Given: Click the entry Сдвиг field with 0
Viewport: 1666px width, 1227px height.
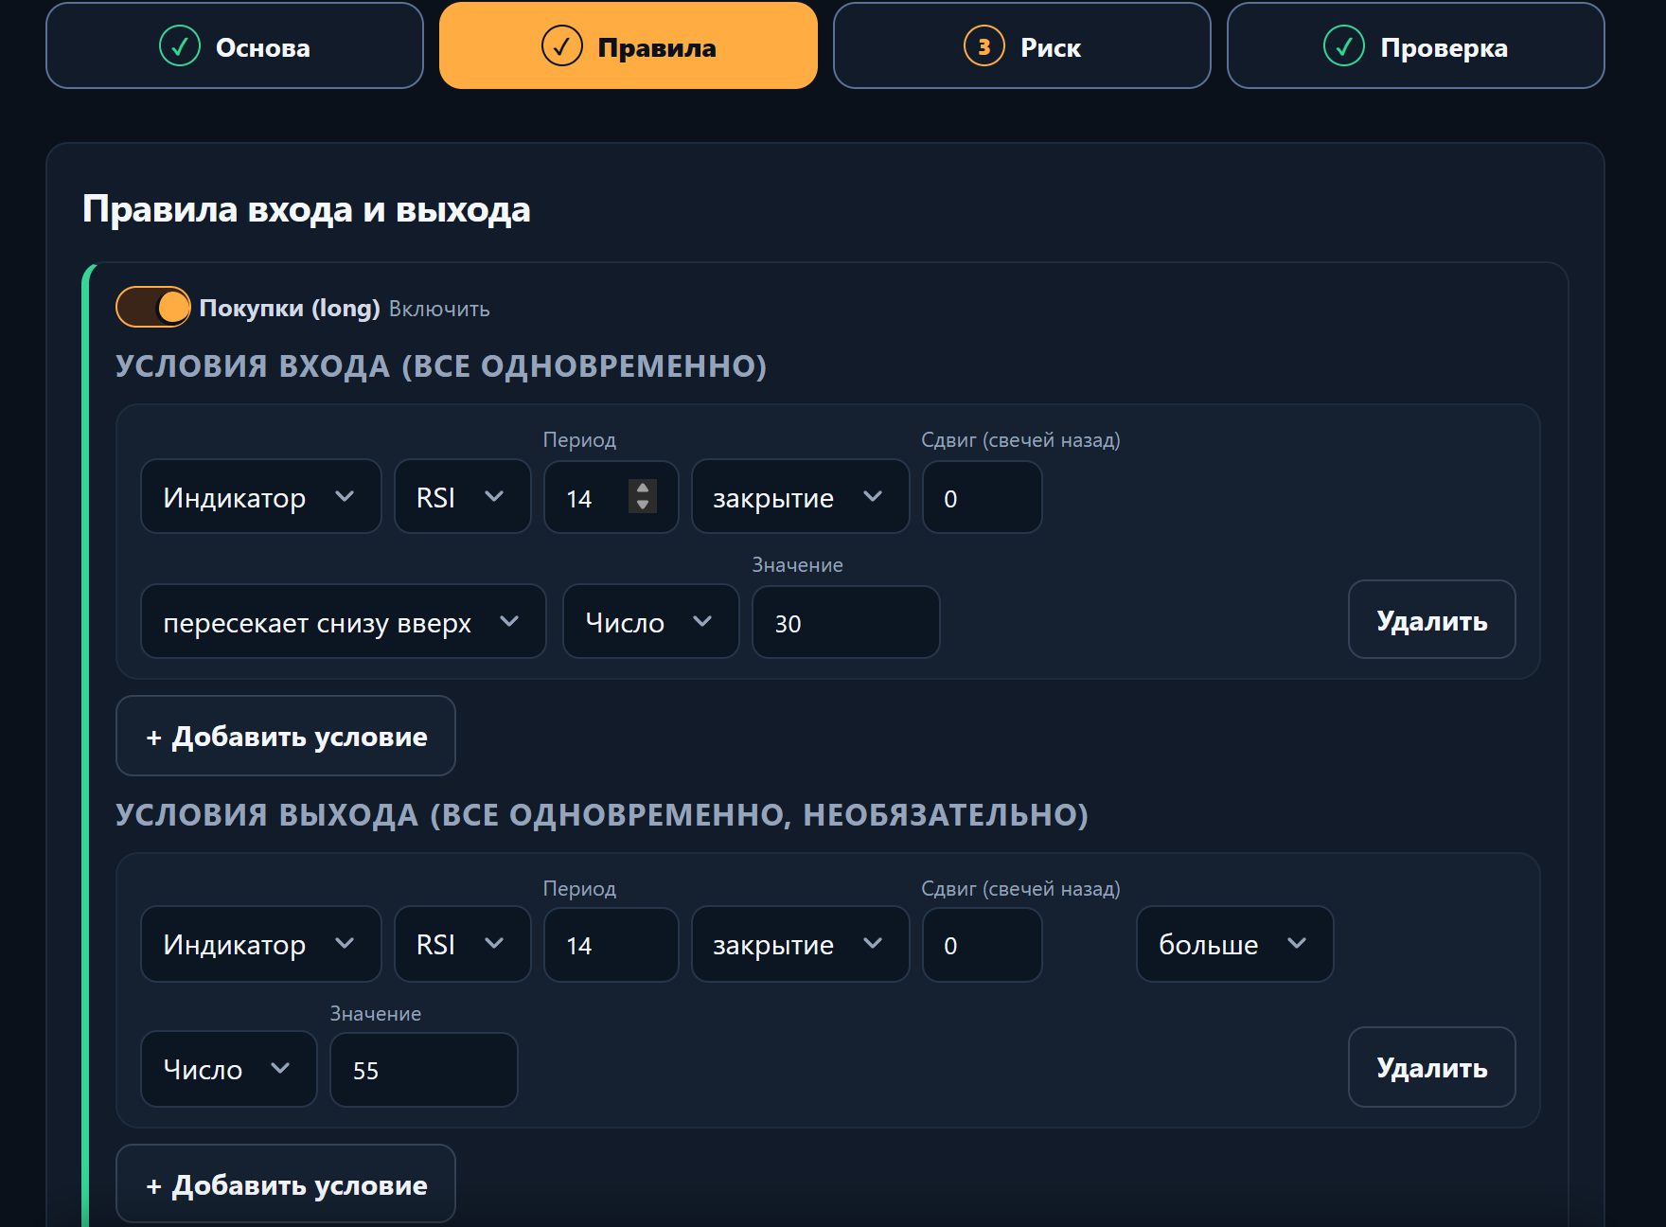Looking at the screenshot, I should pos(983,497).
